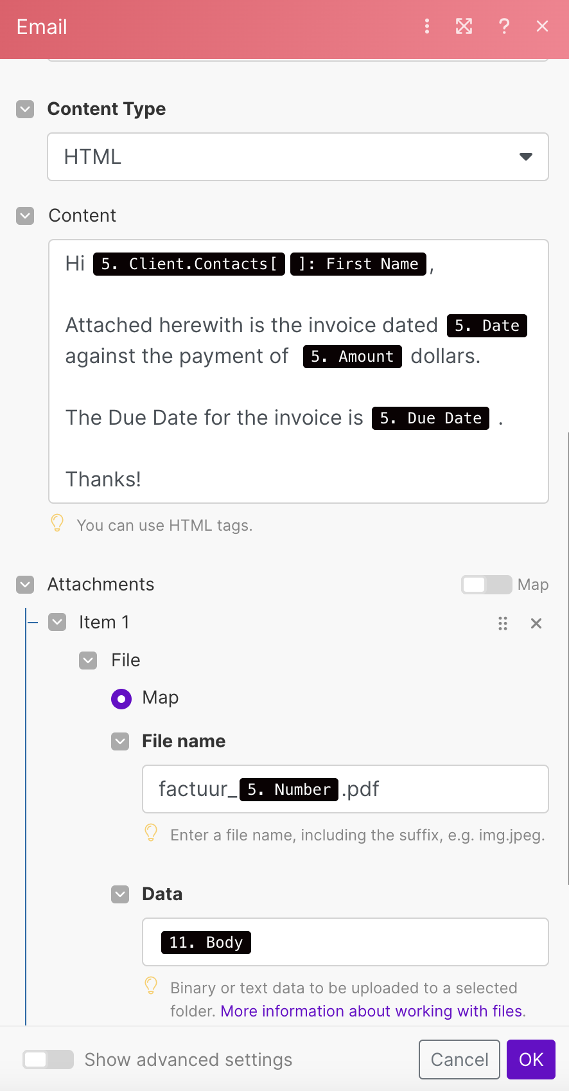Viewport: 569px width, 1091px height.
Task: Remove Item 1 attachment with X icon
Action: point(536,623)
